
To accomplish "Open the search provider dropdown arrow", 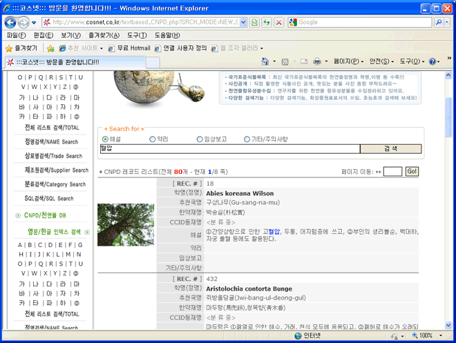I will (x=447, y=22).
